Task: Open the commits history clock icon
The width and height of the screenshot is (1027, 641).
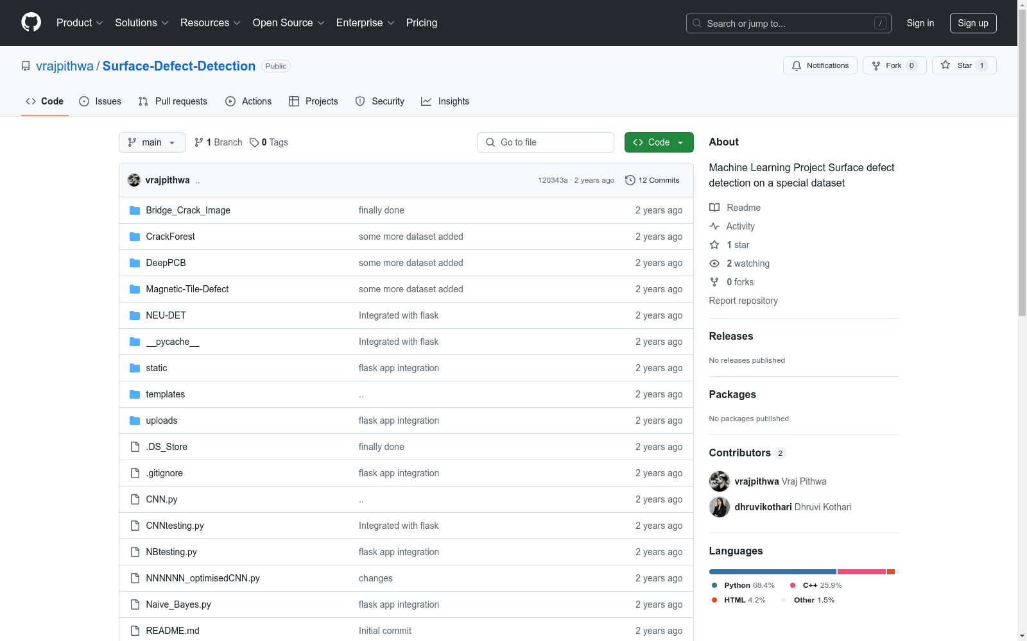Action: tap(630, 180)
